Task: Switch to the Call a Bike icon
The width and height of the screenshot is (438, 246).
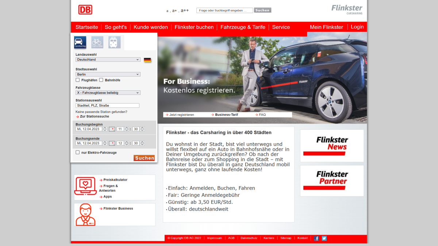Action: click(97, 42)
